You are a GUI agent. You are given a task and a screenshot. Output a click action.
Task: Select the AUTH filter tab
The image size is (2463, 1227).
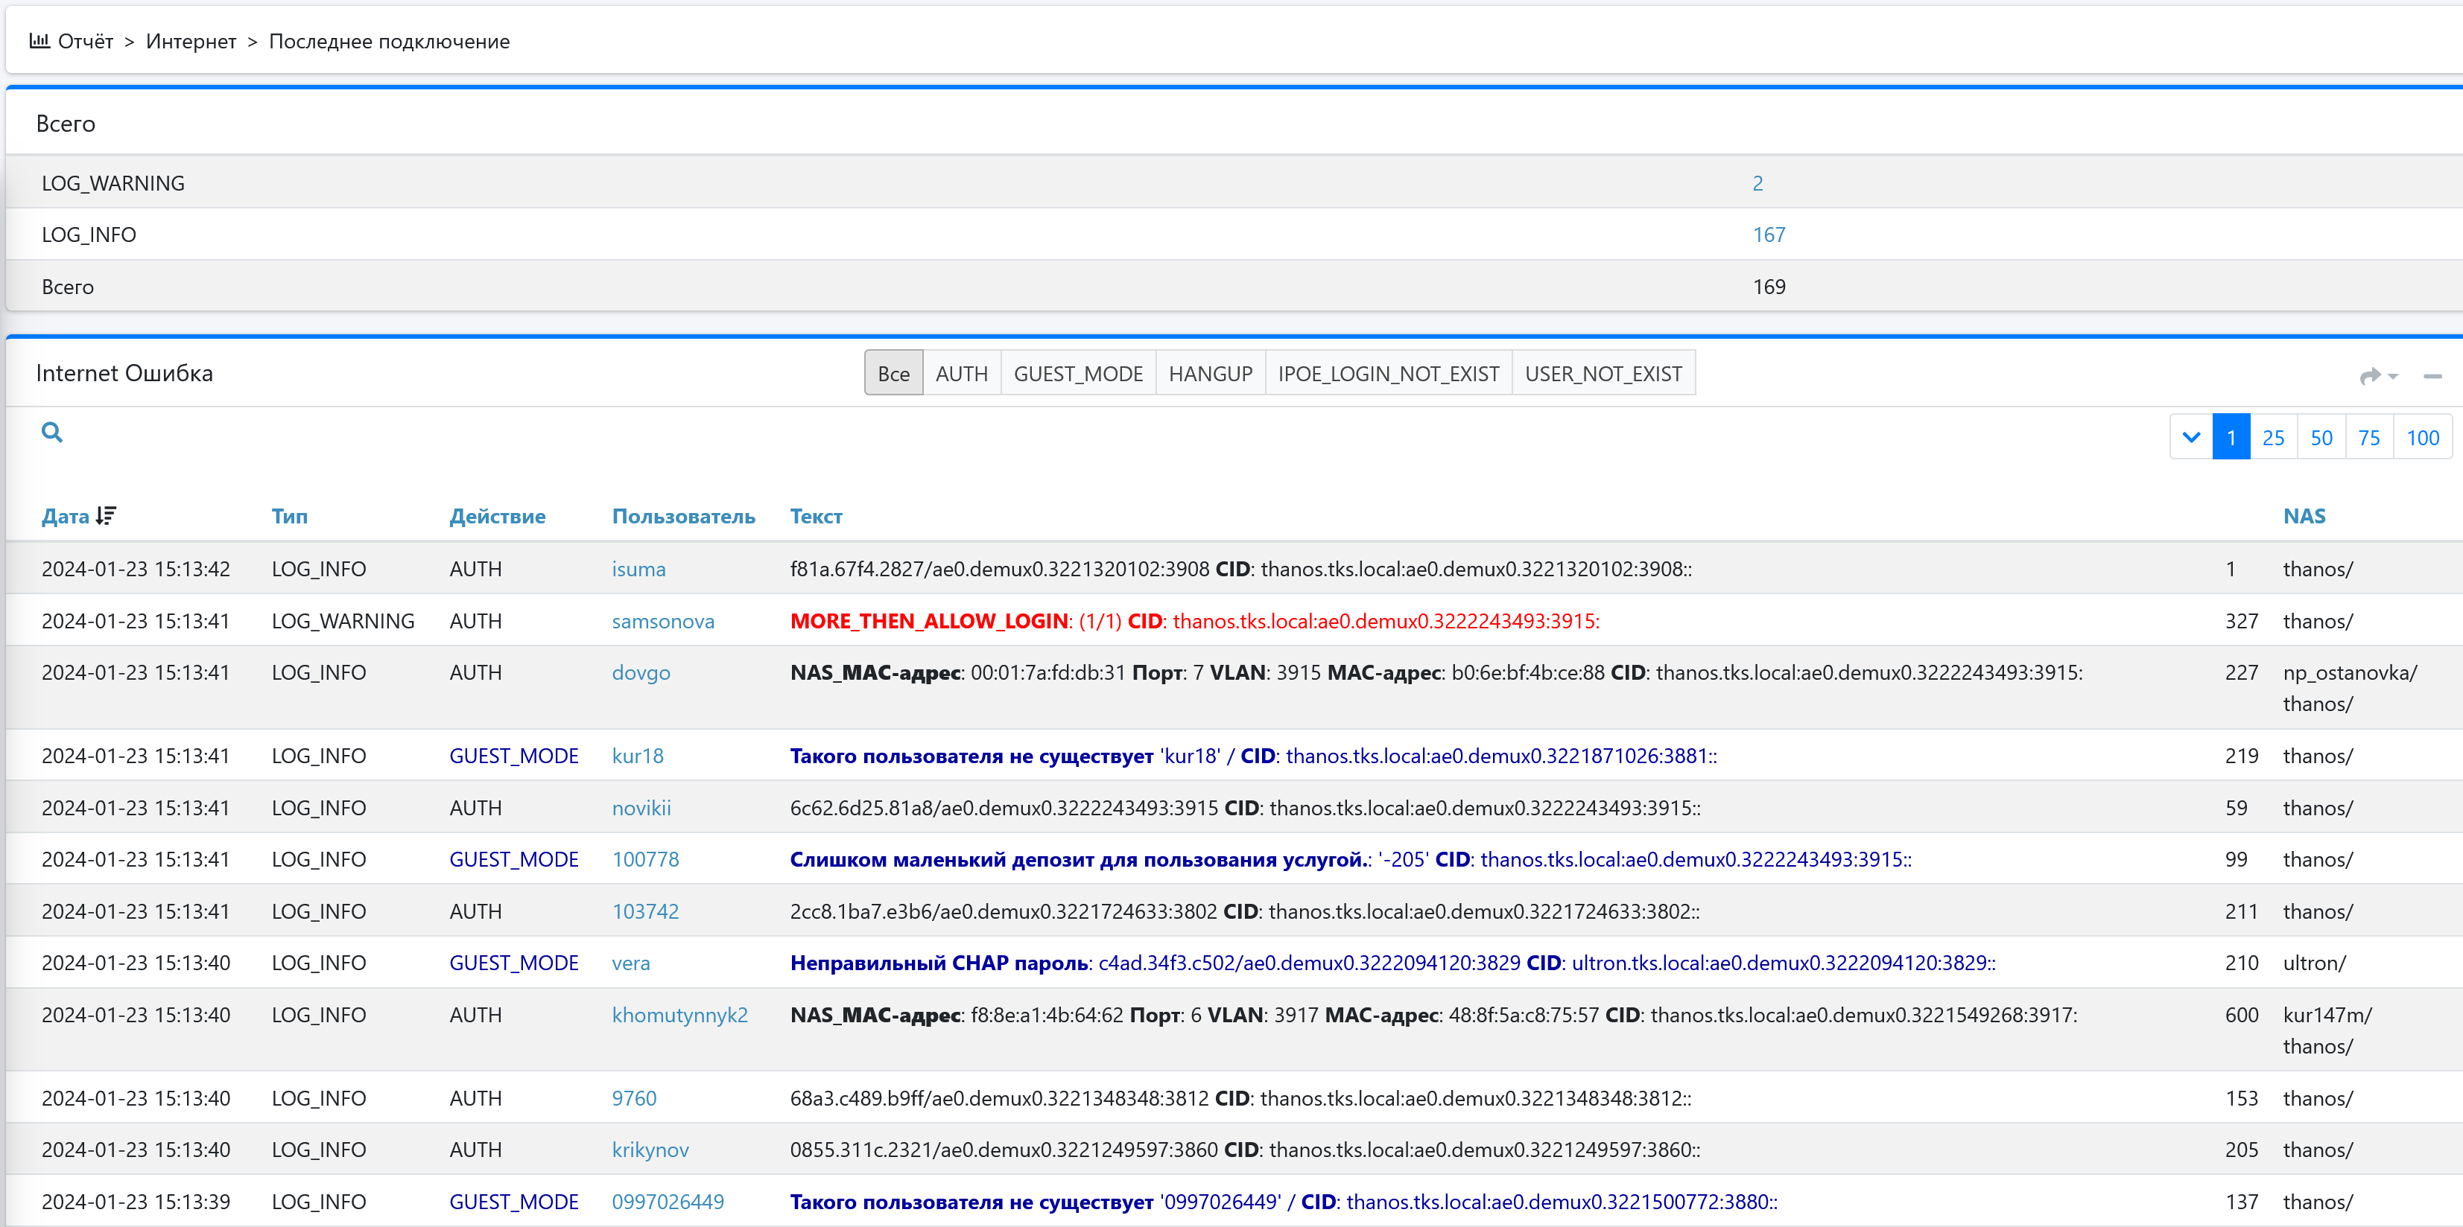coord(961,374)
